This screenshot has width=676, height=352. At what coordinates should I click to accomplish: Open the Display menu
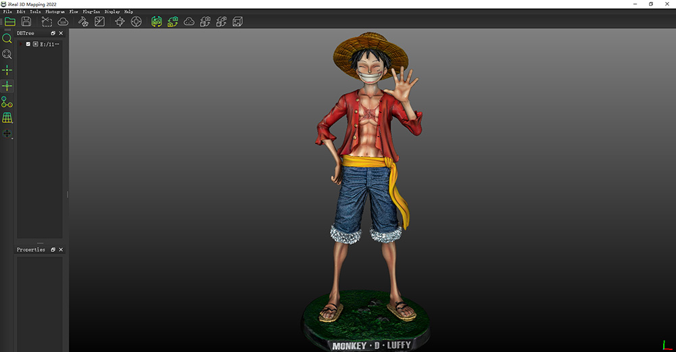click(x=112, y=11)
